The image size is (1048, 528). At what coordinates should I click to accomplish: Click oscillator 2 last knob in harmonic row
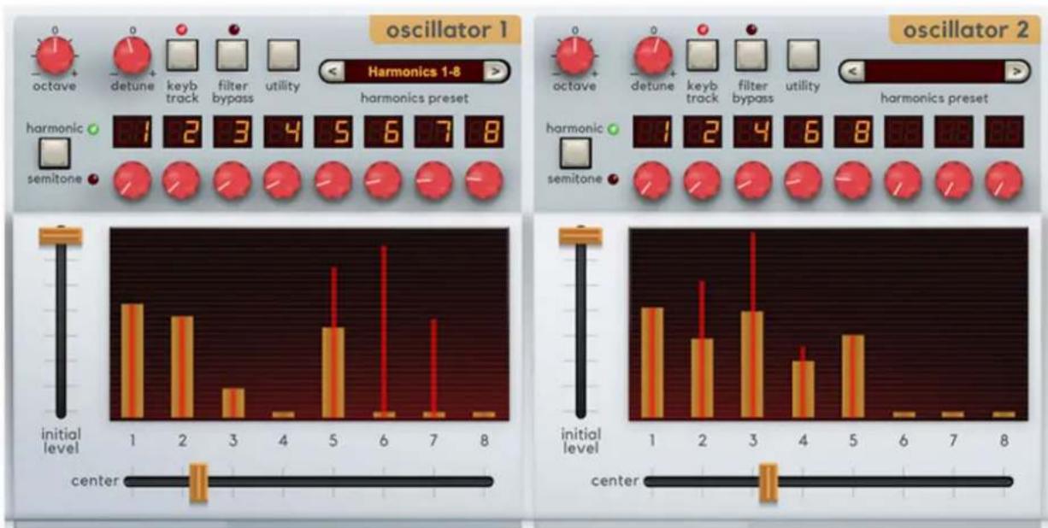tap(1004, 180)
